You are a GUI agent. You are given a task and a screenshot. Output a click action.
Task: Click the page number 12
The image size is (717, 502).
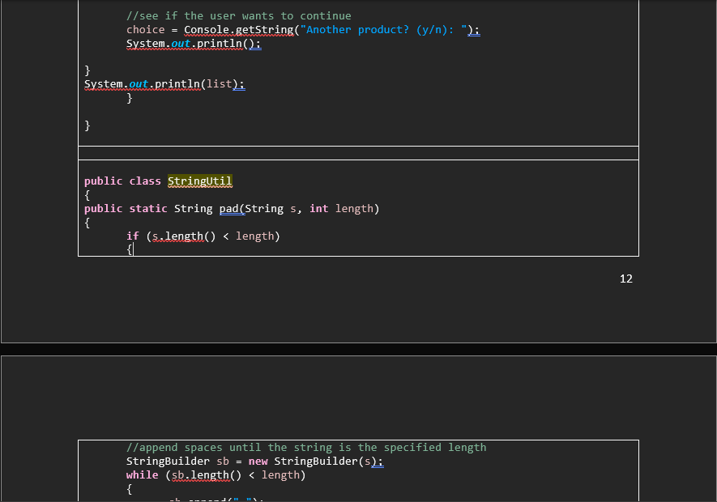pyautogui.click(x=625, y=279)
